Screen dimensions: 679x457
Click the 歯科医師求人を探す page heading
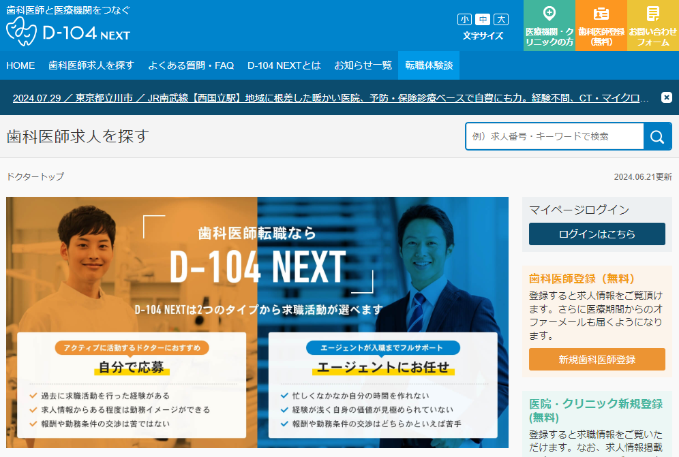pos(78,136)
